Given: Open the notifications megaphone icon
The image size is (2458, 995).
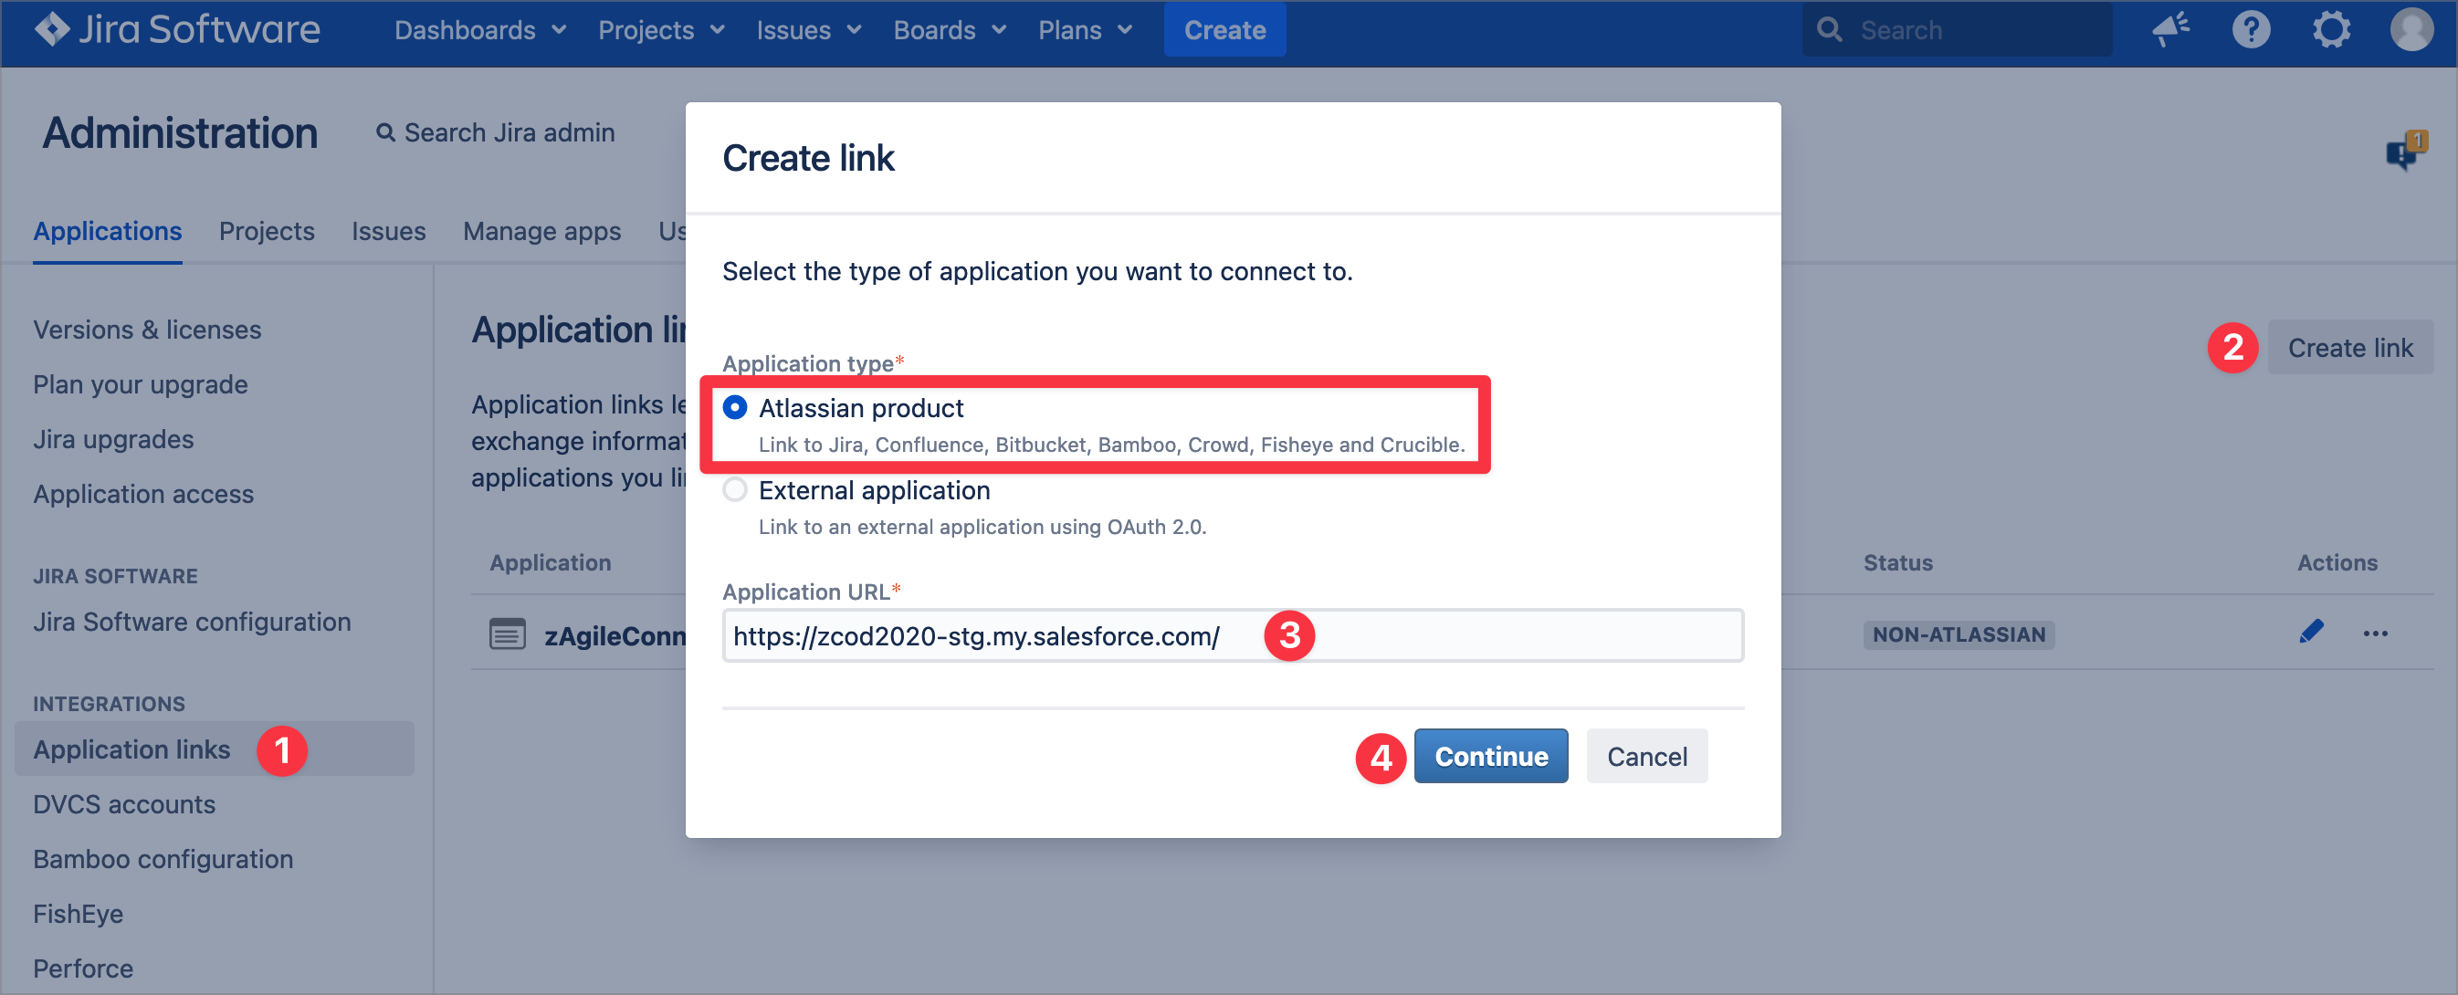Looking at the screenshot, I should click(2169, 29).
